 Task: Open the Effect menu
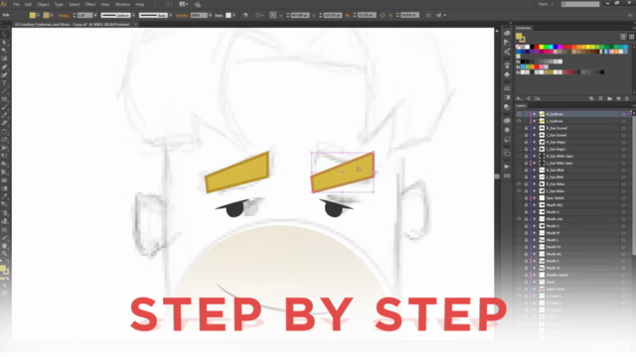tap(90, 4)
